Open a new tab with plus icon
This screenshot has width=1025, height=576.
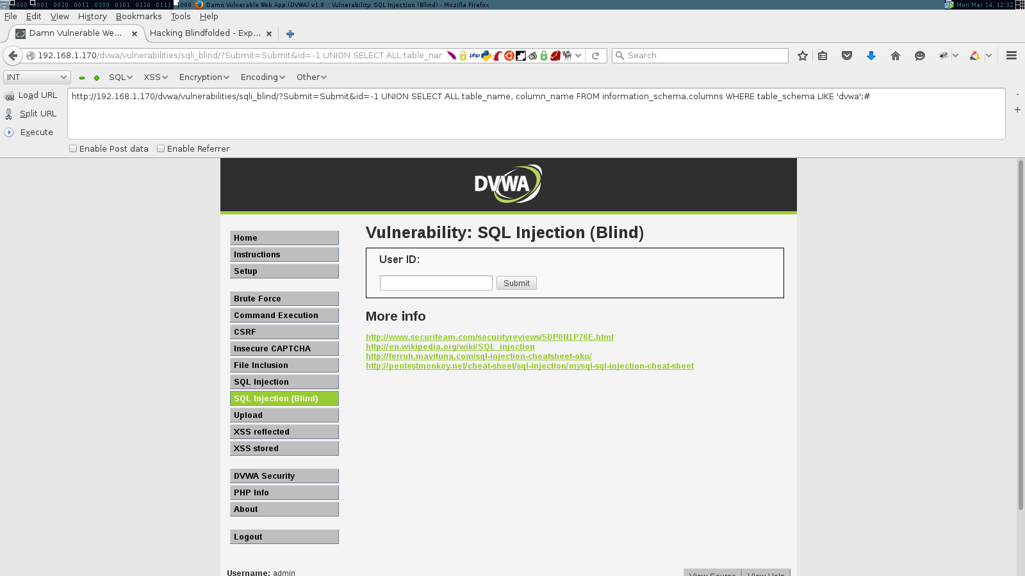tap(290, 34)
